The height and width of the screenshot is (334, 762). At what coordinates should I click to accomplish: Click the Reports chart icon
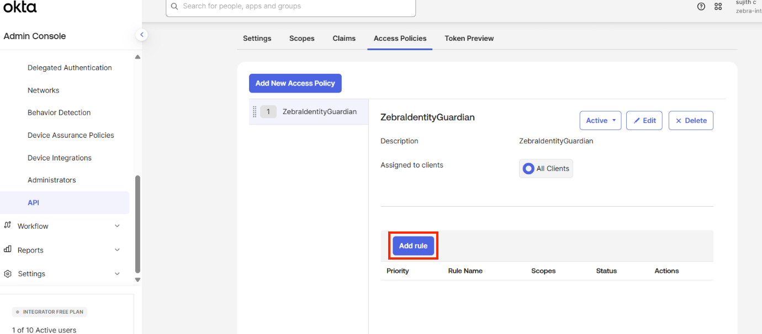8,250
